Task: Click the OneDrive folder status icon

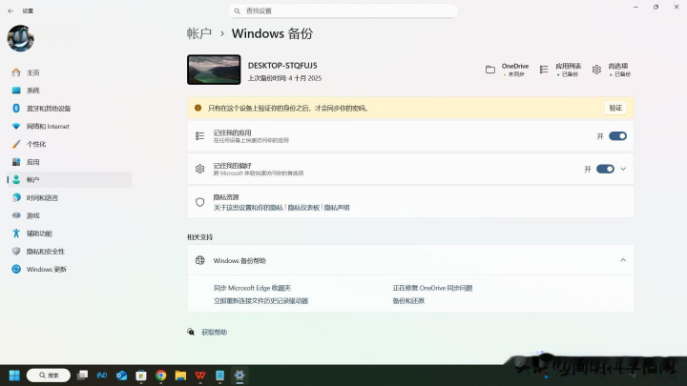Action: 490,70
